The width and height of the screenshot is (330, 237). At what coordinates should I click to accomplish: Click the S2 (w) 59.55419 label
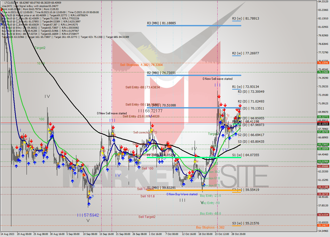[245, 190]
